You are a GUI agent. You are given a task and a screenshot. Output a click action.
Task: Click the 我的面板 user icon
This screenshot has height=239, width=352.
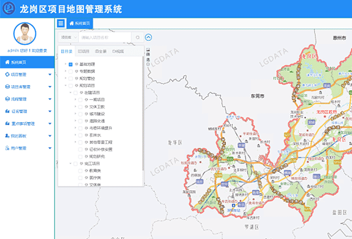coord(7,136)
